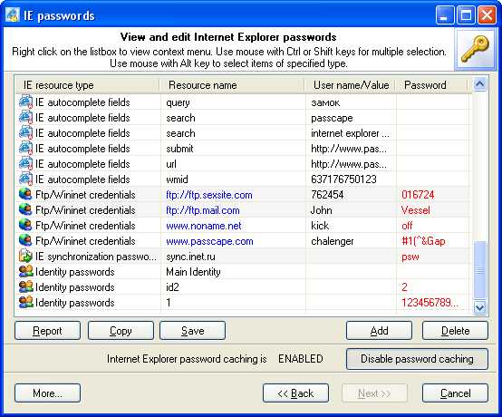Click the scrollbar down arrow

click(479, 307)
